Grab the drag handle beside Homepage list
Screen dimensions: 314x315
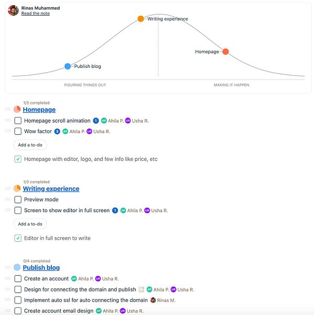(x=7, y=110)
